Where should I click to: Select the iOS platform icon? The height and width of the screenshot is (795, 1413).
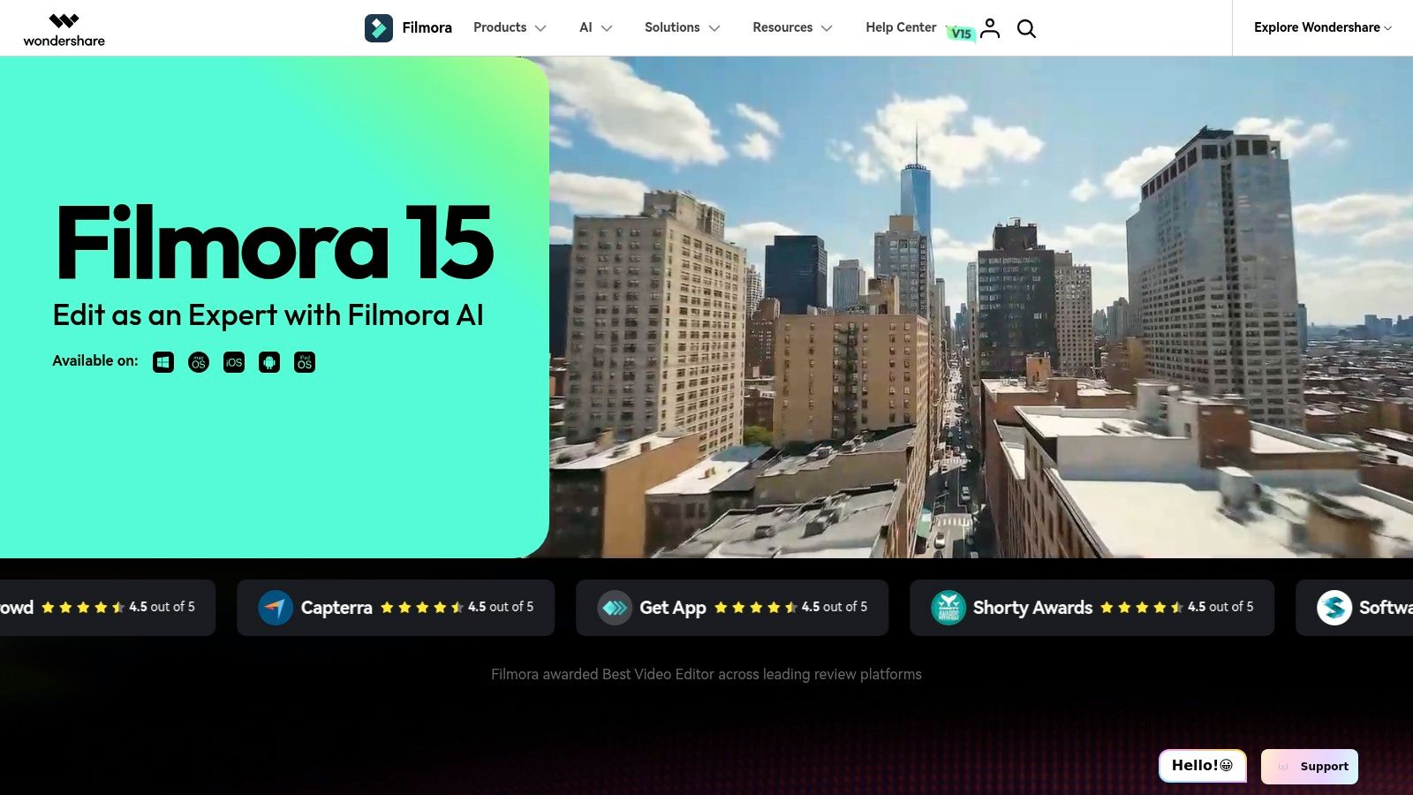click(234, 362)
